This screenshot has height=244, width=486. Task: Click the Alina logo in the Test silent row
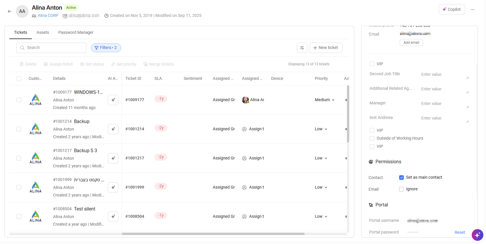click(36, 216)
